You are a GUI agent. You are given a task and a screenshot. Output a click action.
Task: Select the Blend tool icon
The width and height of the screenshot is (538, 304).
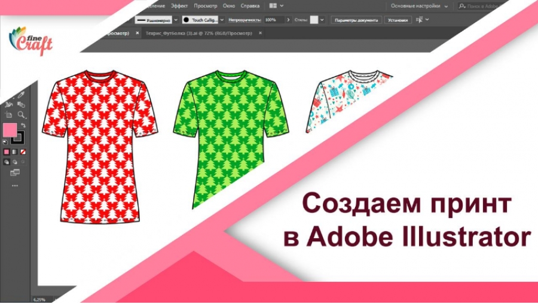tap(22, 104)
